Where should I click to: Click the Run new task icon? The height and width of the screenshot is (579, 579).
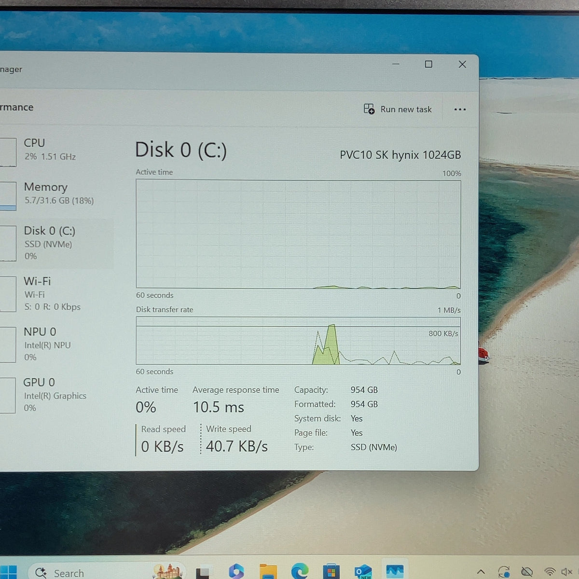pyautogui.click(x=369, y=109)
